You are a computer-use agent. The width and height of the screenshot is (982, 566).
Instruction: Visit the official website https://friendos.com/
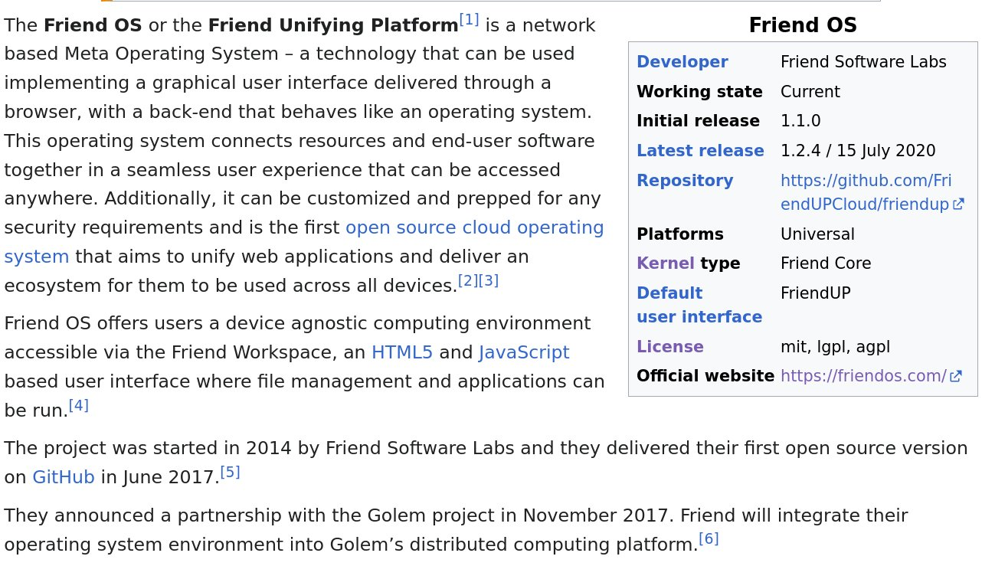click(x=863, y=376)
